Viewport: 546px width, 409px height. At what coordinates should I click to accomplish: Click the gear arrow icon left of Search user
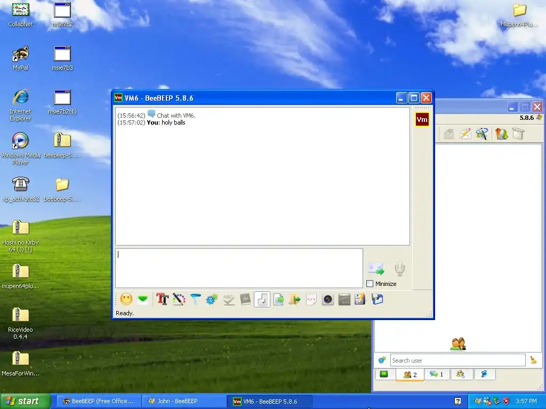382,361
